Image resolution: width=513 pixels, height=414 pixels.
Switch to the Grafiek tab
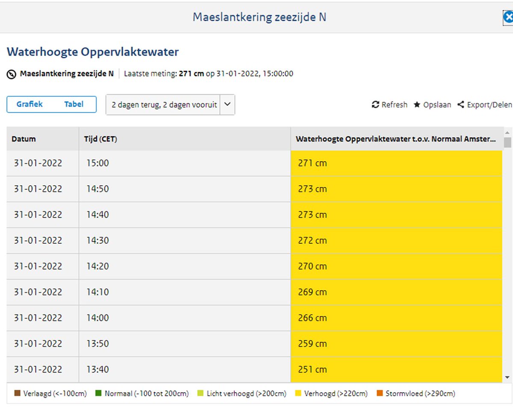pyautogui.click(x=29, y=104)
